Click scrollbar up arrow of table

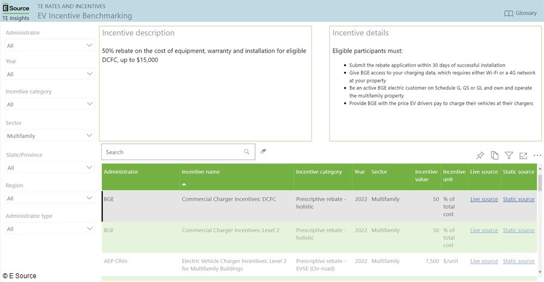click(540, 169)
